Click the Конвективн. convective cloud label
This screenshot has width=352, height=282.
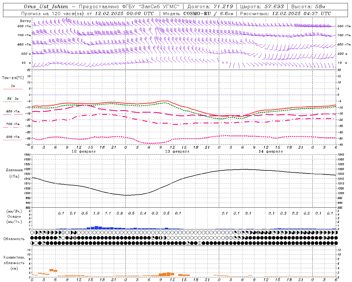point(14,257)
